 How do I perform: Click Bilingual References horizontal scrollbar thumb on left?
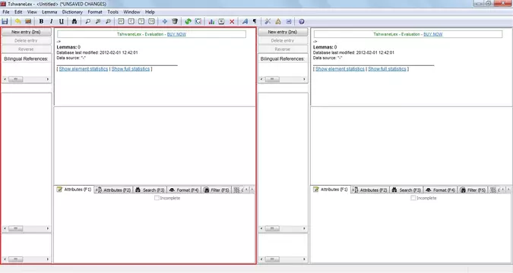coord(16,79)
